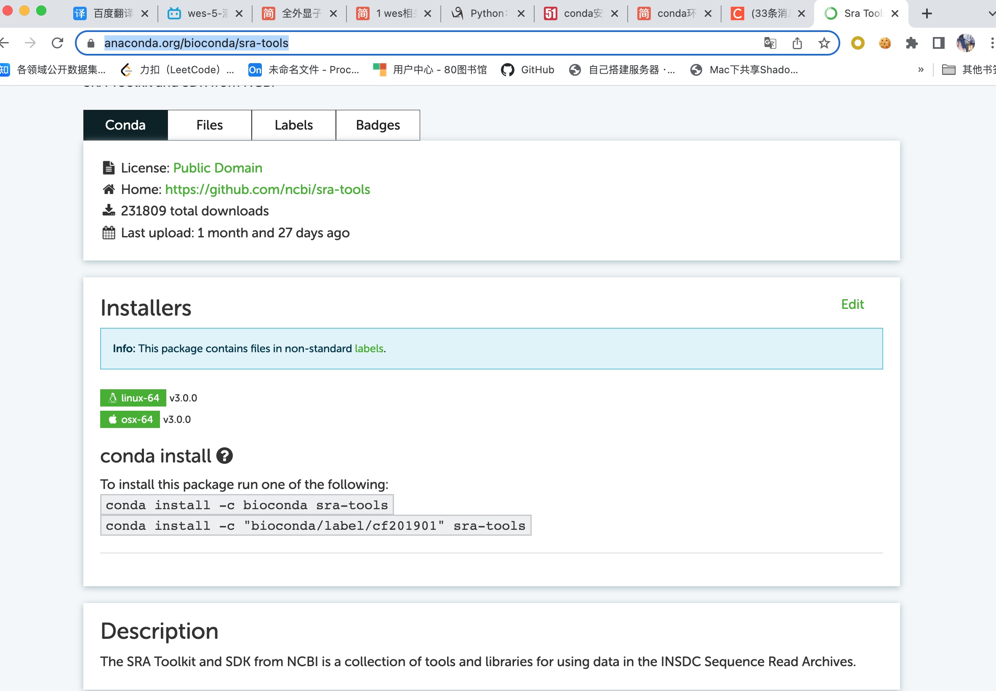Reload the current page

pos(57,43)
